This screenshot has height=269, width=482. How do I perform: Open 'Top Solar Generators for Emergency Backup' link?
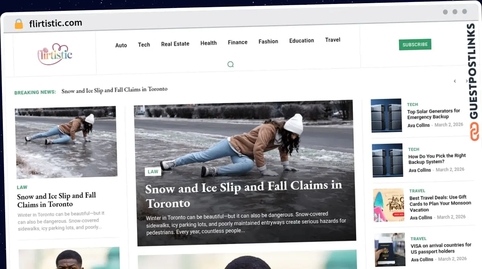434,114
